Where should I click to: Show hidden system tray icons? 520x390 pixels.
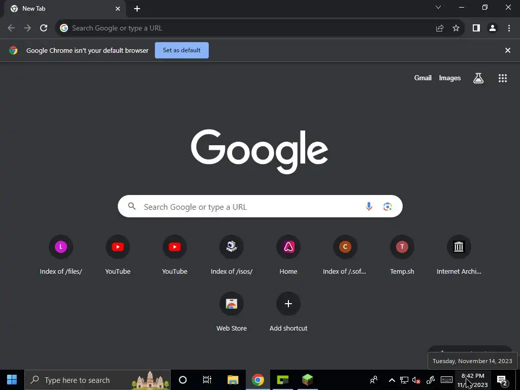click(x=392, y=380)
